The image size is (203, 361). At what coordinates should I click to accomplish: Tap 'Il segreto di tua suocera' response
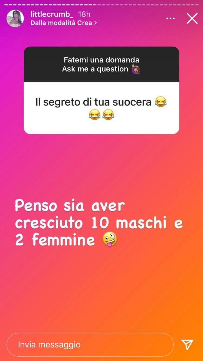pyautogui.click(x=93, y=102)
